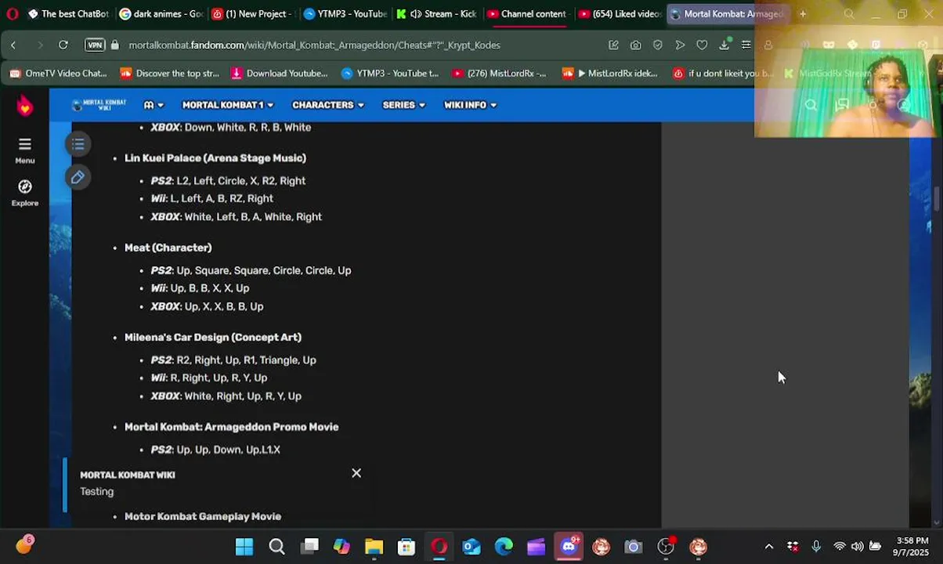Click the page vertical scrollbar thumb
This screenshot has height=564, width=943.
(x=938, y=199)
